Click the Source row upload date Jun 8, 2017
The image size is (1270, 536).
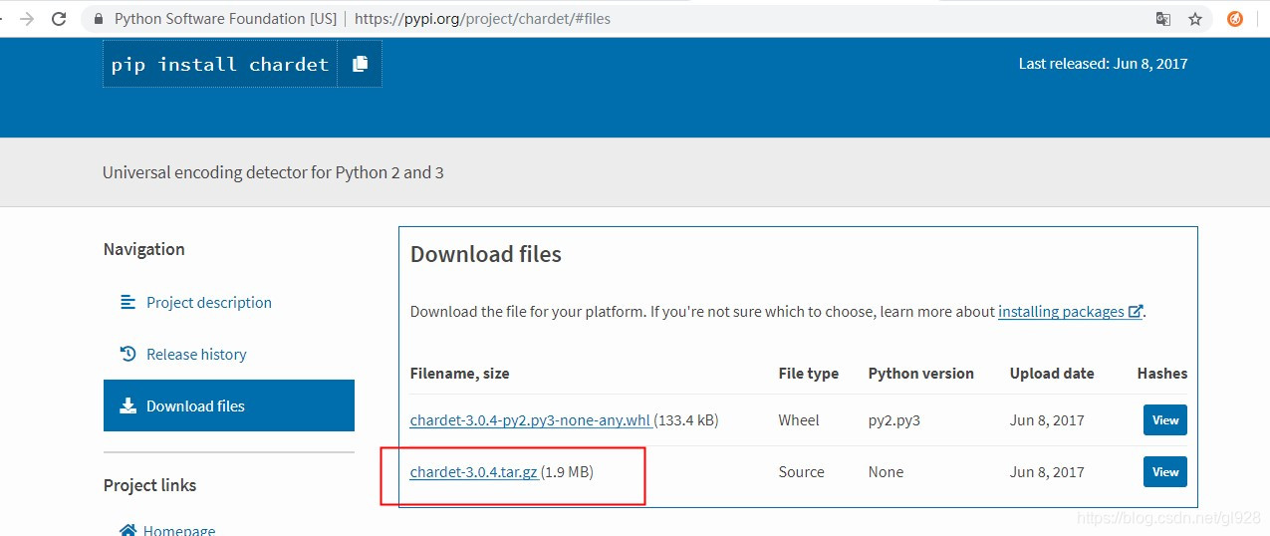pyautogui.click(x=1047, y=472)
